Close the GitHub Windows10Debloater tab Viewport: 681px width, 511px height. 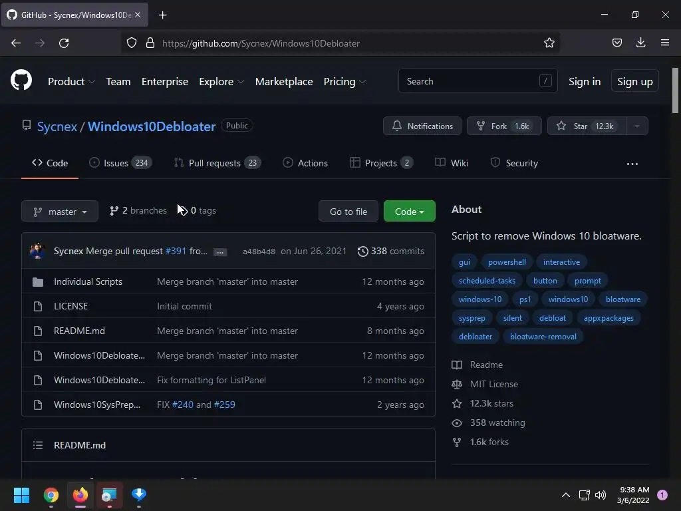point(138,15)
